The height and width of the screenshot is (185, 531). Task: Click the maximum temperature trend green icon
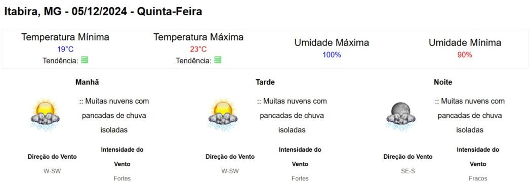[218, 60]
